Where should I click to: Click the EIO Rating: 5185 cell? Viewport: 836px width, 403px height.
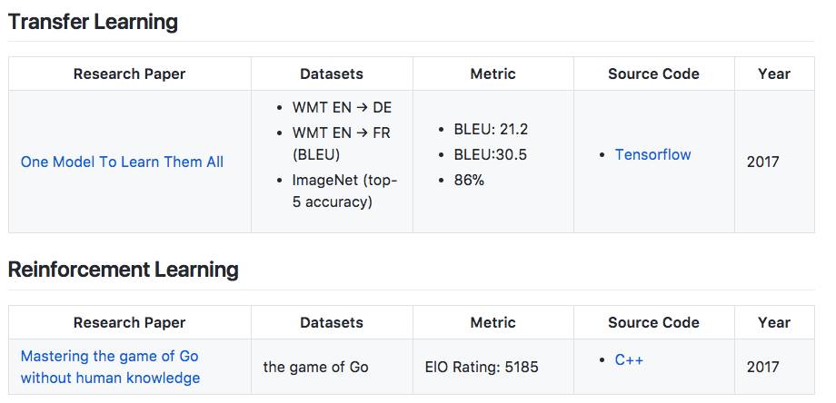point(482,368)
